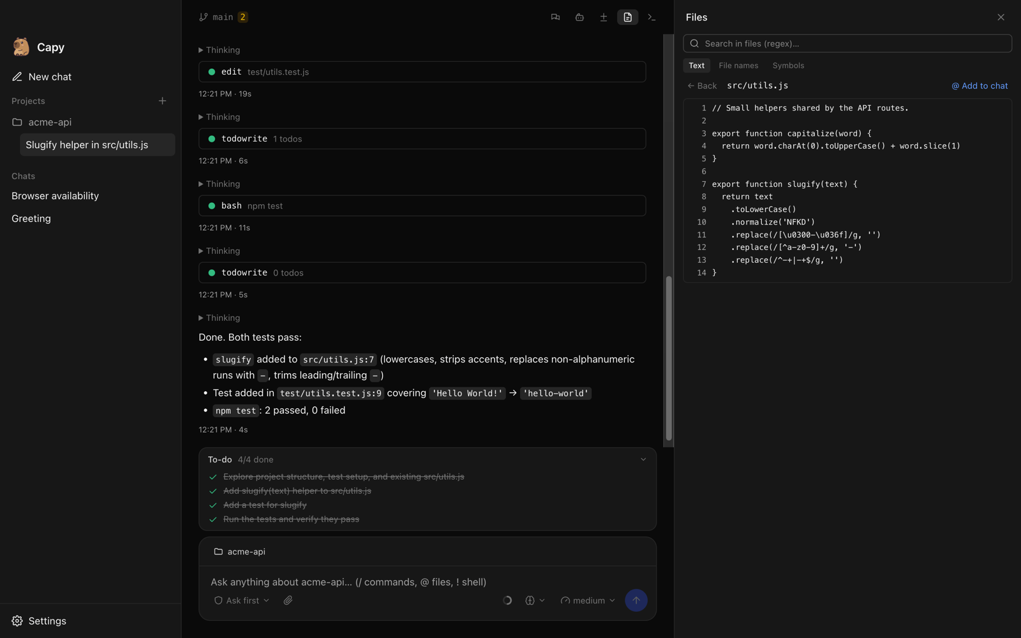This screenshot has width=1021, height=638.
Task: Expand the last Thinking before Done message
Action: pos(219,318)
